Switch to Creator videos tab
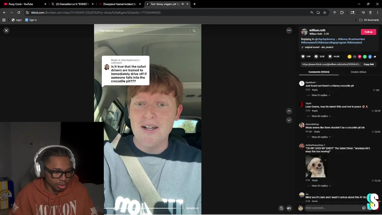Screen dimensions: 382x215 point(358,72)
